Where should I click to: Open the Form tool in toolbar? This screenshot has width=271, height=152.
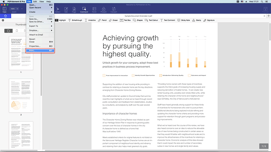click(x=94, y=10)
